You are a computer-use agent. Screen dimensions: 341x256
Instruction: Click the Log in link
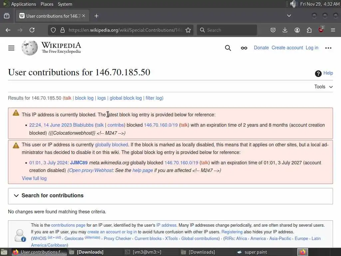click(x=312, y=48)
